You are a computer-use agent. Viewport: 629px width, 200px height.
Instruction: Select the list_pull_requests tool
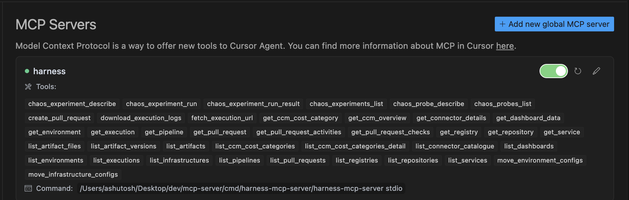298,160
